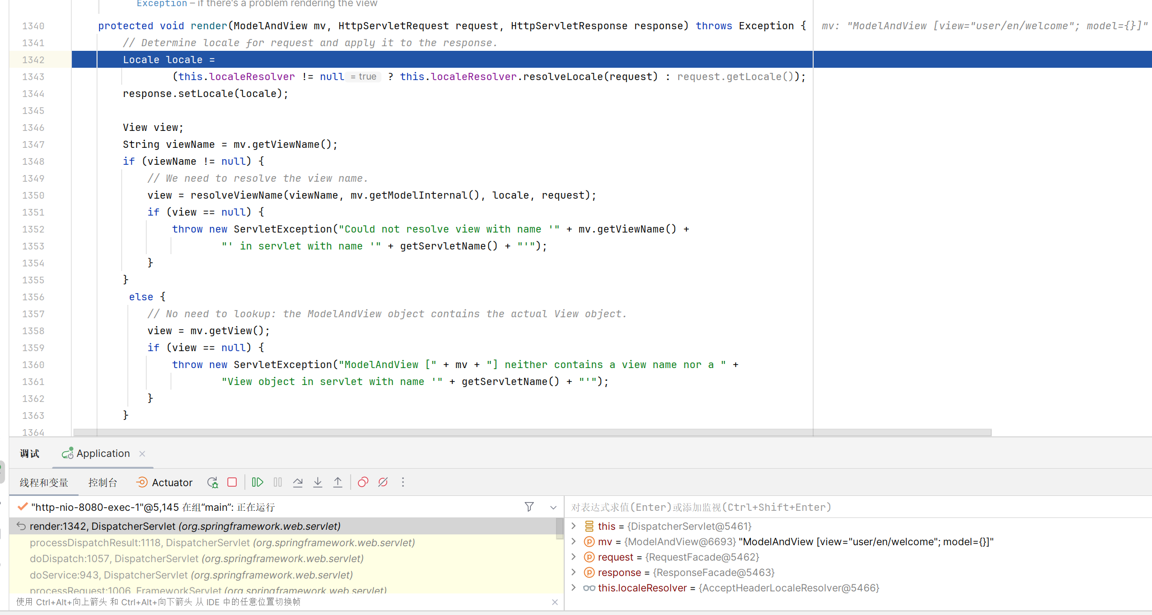Select the 调试 tab

point(30,453)
